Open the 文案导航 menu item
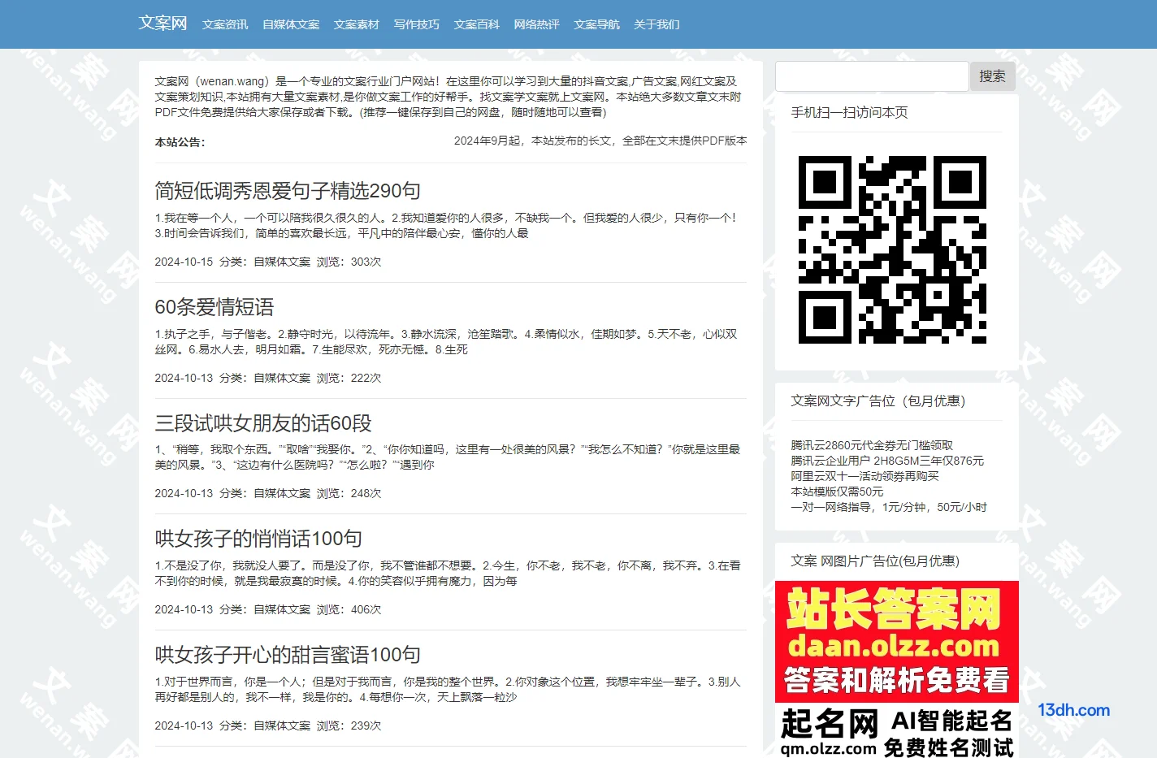Viewport: 1157px width, 758px height. (x=597, y=24)
